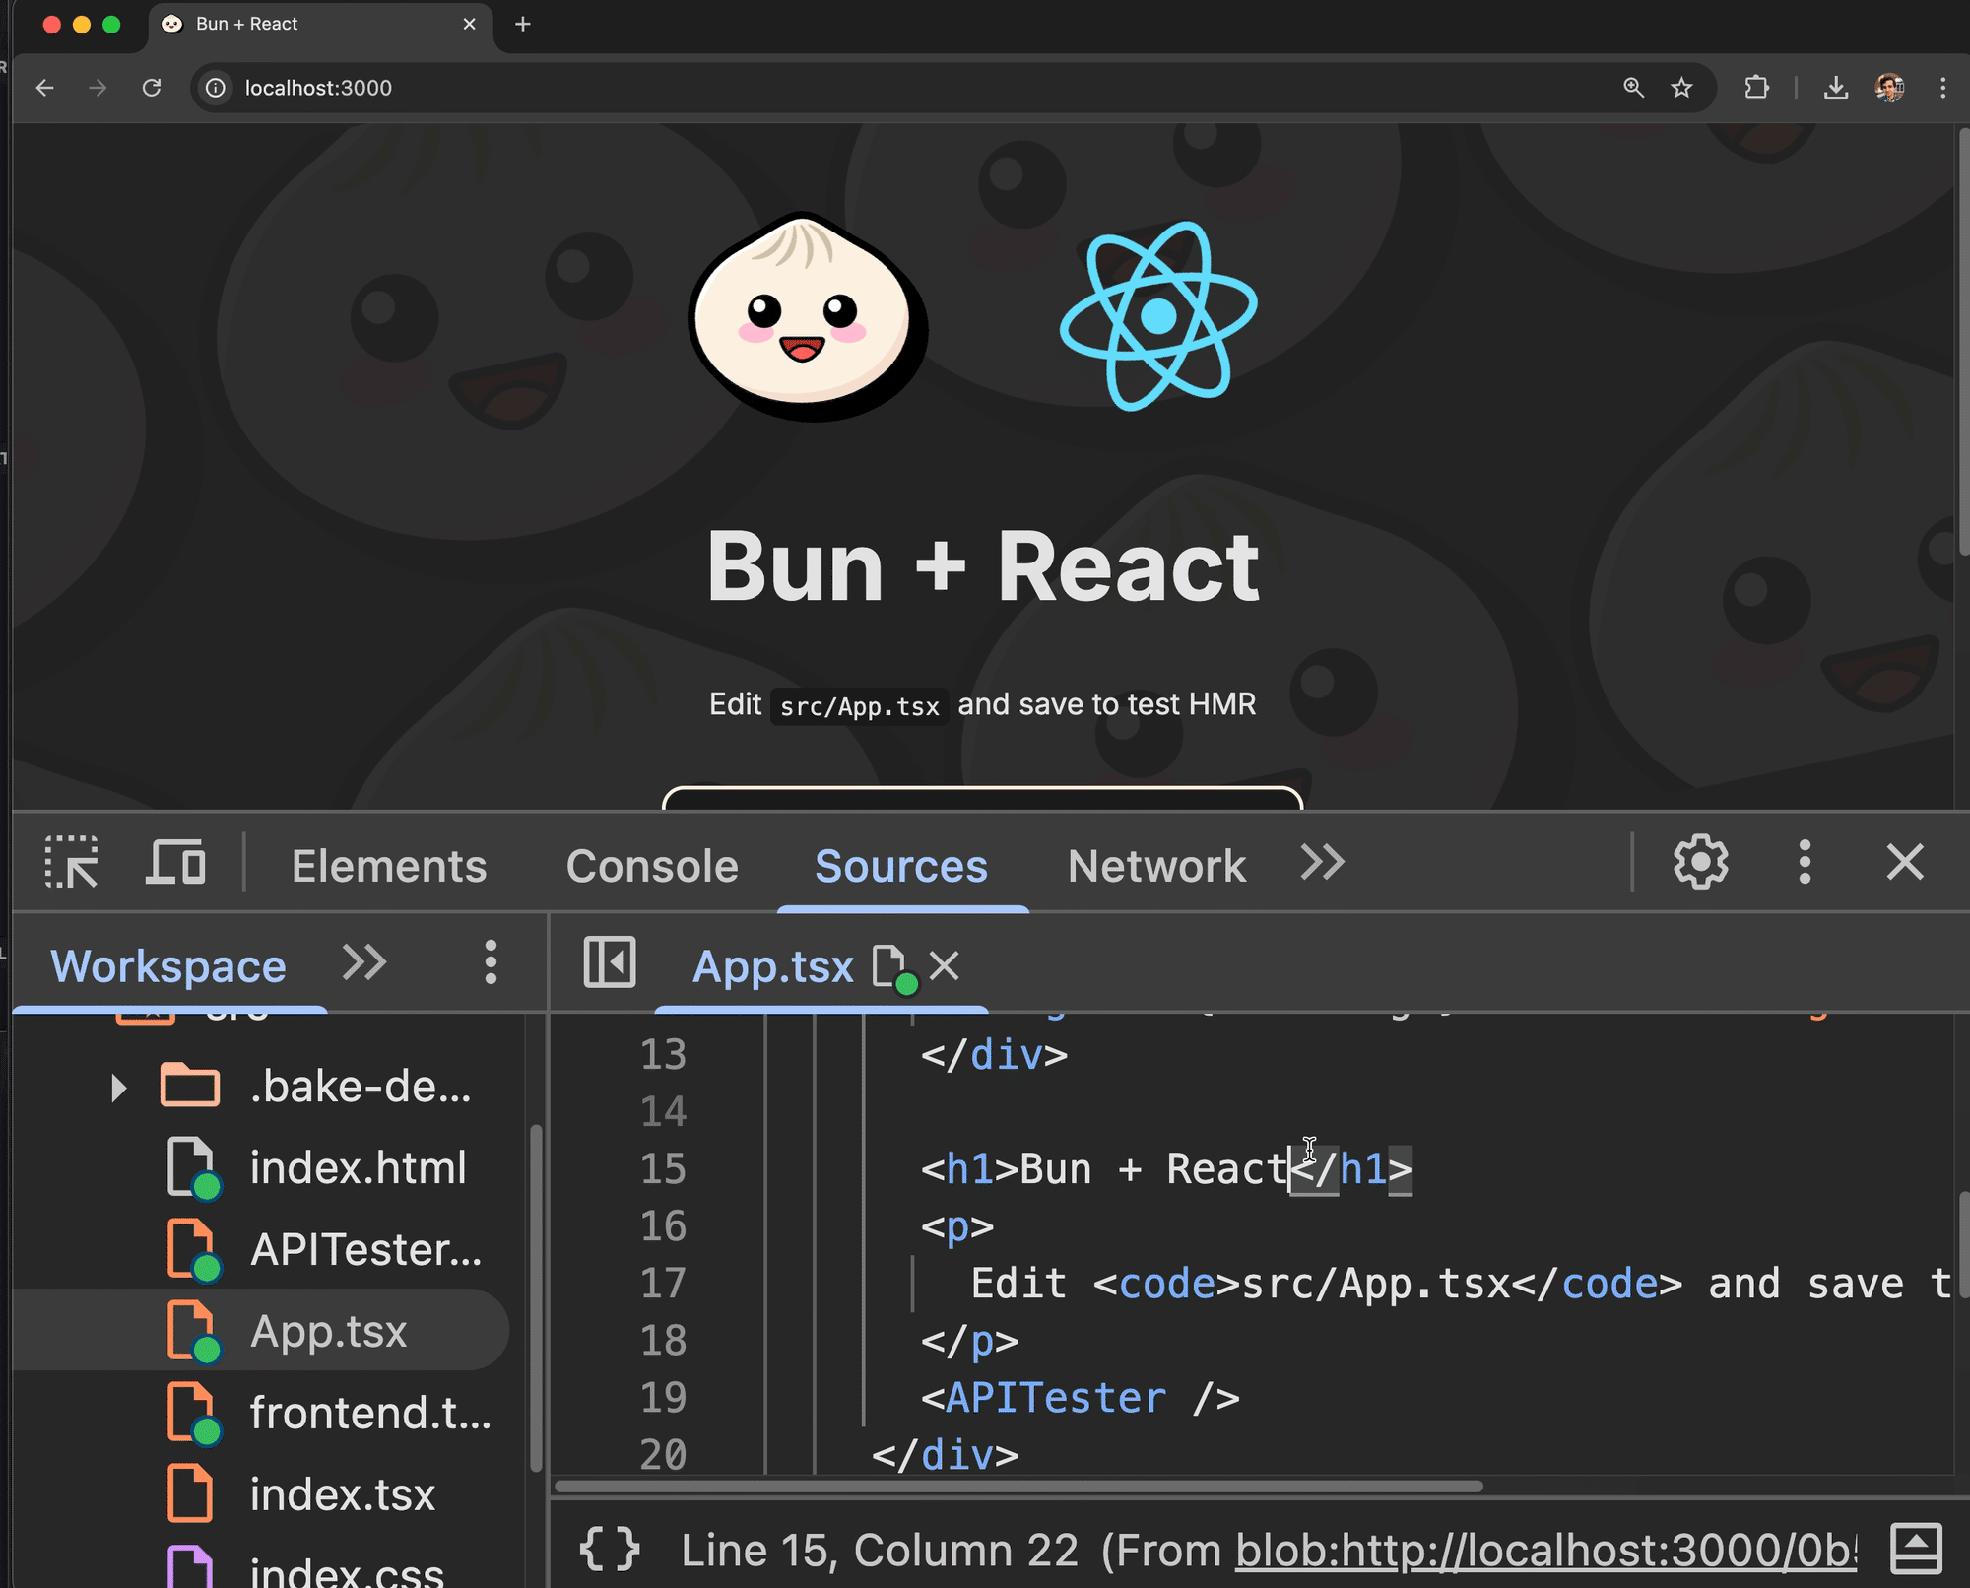Toggle the device toolbar emulation

pos(176,863)
